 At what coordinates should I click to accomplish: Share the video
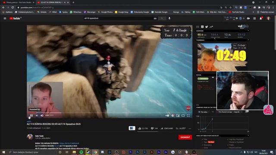click(166, 128)
